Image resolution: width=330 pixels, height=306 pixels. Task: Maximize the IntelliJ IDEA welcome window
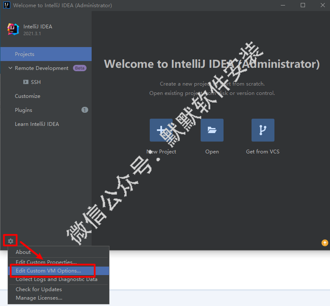(x=302, y=5)
